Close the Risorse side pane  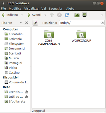(x=26, y=23)
